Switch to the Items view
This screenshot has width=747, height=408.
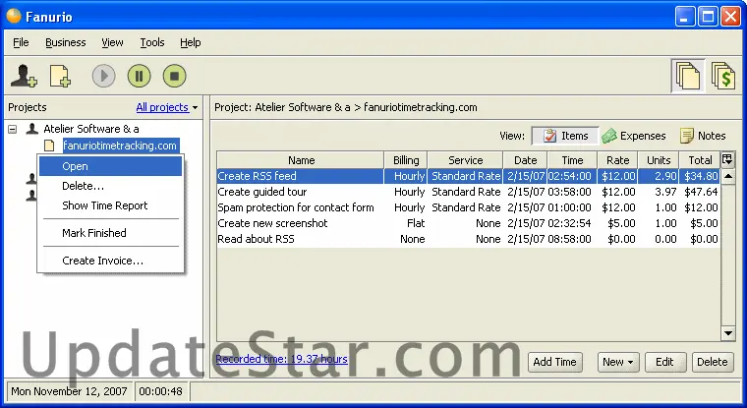[x=565, y=136]
